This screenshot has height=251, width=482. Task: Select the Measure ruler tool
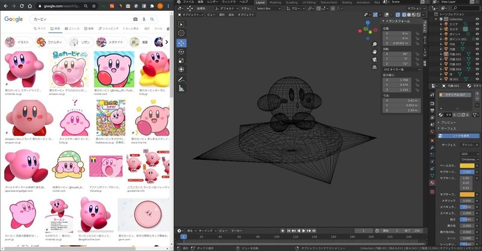pos(181,88)
